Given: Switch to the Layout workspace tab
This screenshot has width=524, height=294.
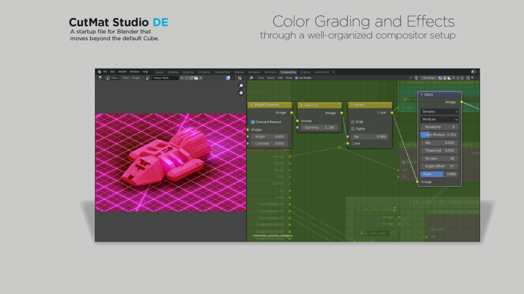Looking at the screenshot, I should 160,72.
